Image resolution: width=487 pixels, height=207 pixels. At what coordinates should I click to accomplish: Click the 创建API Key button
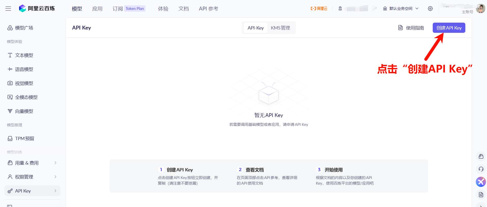(x=449, y=28)
